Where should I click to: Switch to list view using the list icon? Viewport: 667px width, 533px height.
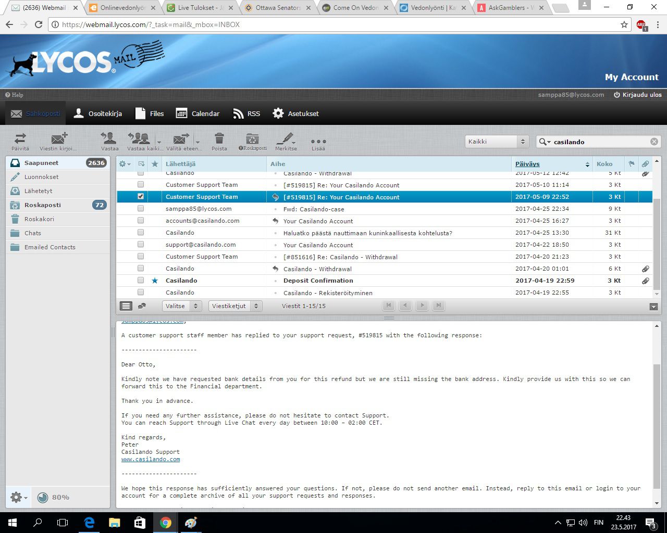(126, 306)
